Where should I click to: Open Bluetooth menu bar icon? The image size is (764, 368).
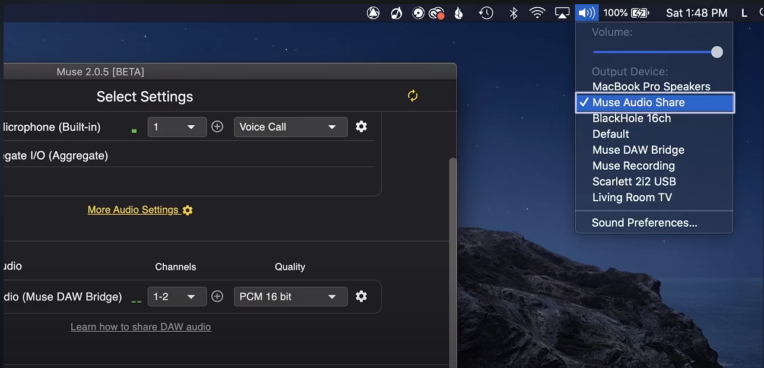[x=513, y=12]
